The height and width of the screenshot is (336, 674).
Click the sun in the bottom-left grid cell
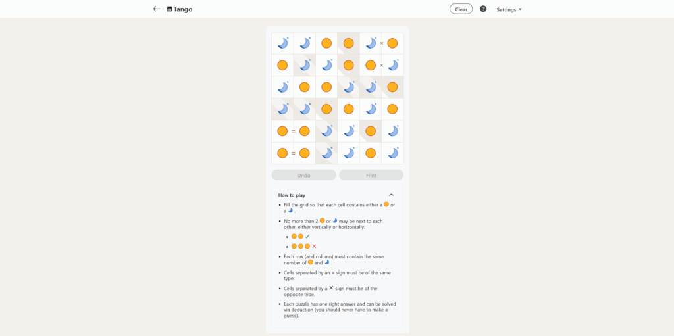click(282, 153)
